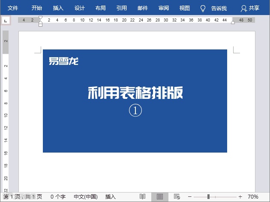Click the hanging indent marker on ruler
This screenshot has width=270, height=202.
pyautogui.click(x=40, y=22)
